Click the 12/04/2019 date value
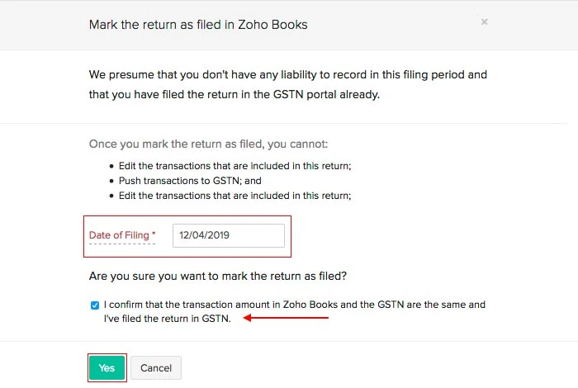578x388 pixels. pos(206,235)
